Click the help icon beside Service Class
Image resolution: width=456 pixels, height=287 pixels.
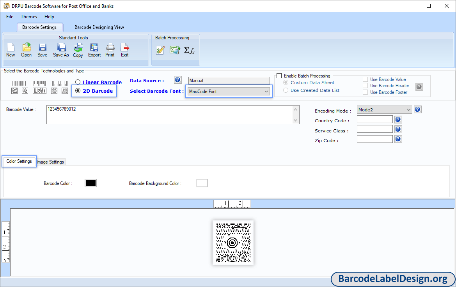point(398,129)
